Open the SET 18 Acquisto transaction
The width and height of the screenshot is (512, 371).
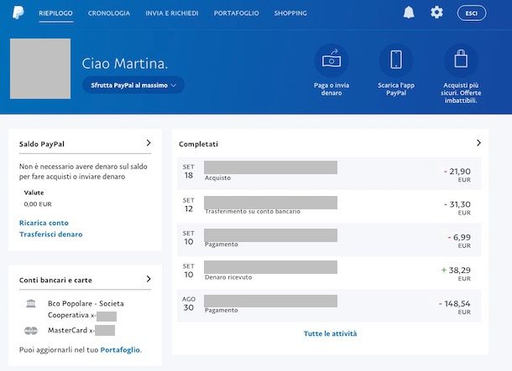[x=329, y=173]
